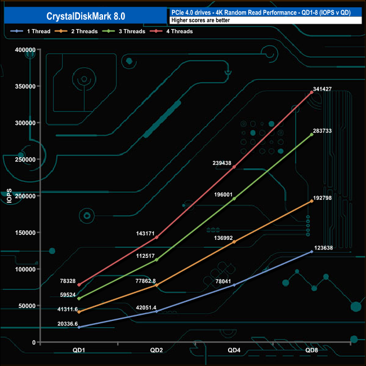Click the 2 Threads legend marker
Screen dimensions: 366x366
(61, 32)
